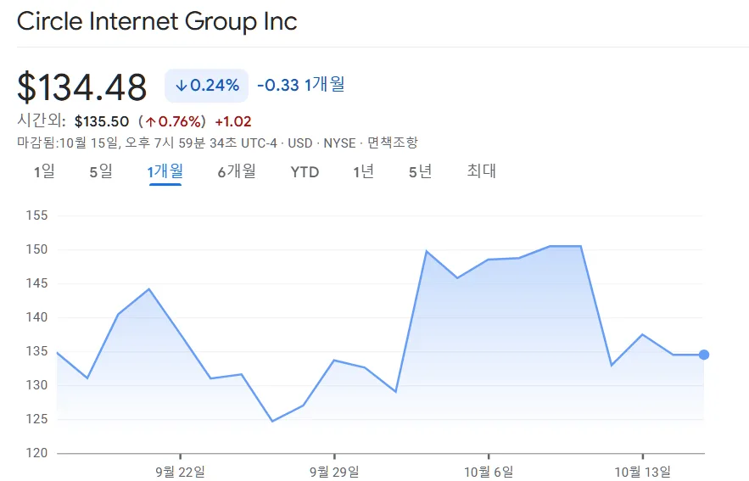Screen dimensions: 749x481
Task: Select the 5일 range tab
Action: [x=100, y=172]
